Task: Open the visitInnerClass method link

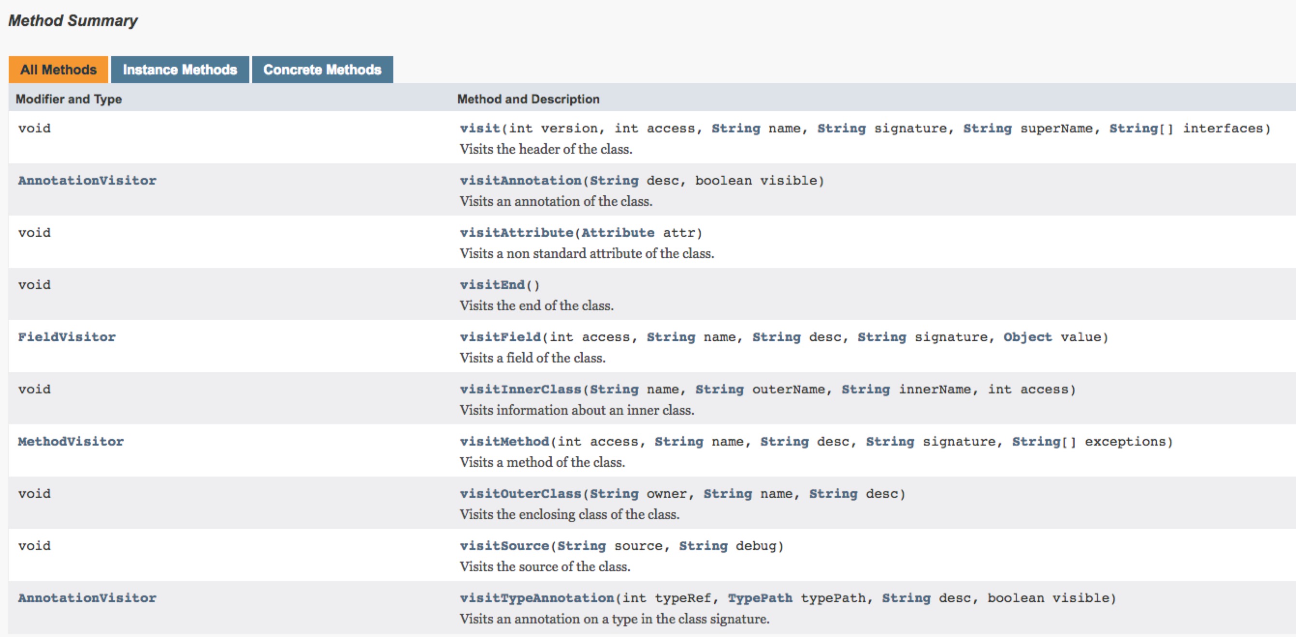Action: coord(520,390)
